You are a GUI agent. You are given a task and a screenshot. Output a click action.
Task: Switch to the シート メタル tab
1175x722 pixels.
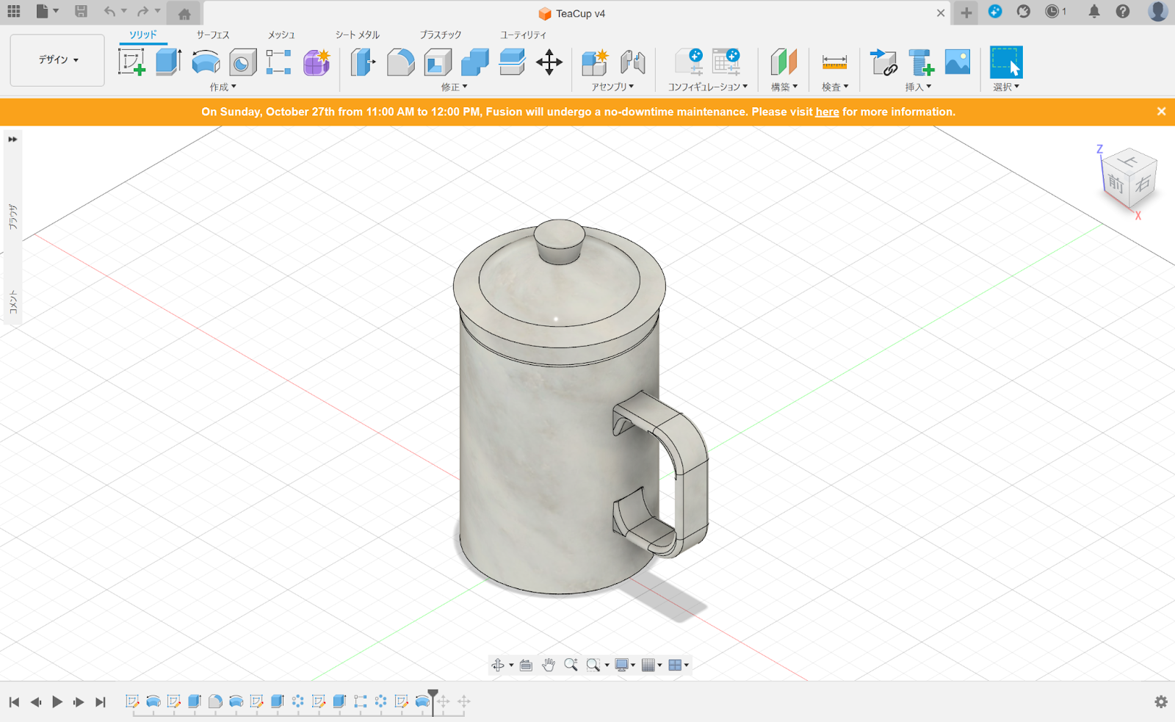(x=358, y=35)
